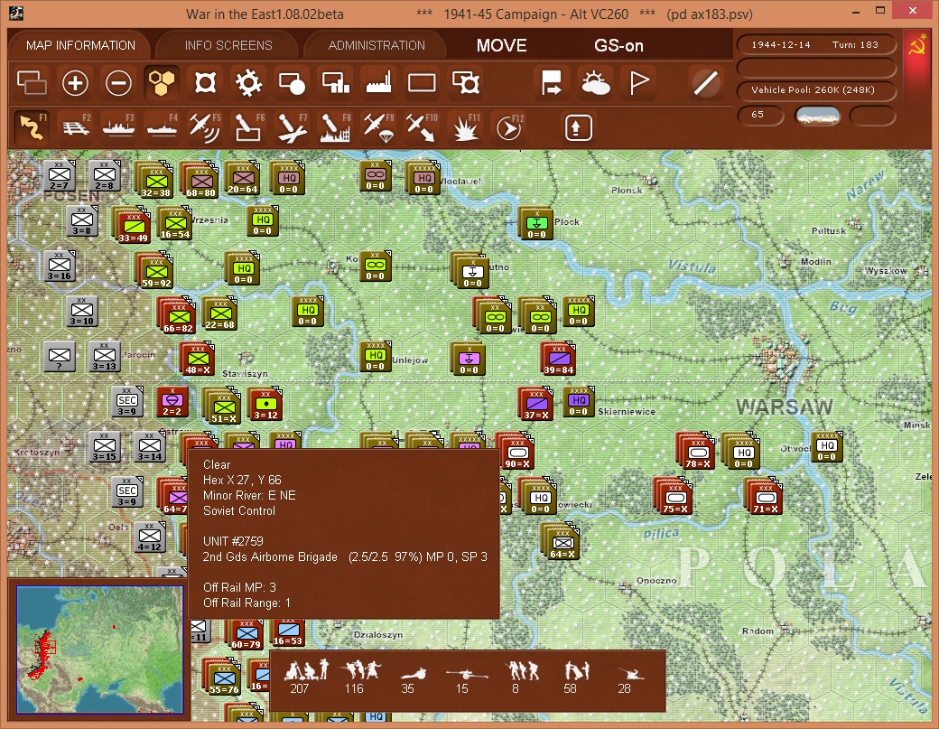Viewport: 939px width, 729px height.
Task: Select the MOVE mode label
Action: 501,45
